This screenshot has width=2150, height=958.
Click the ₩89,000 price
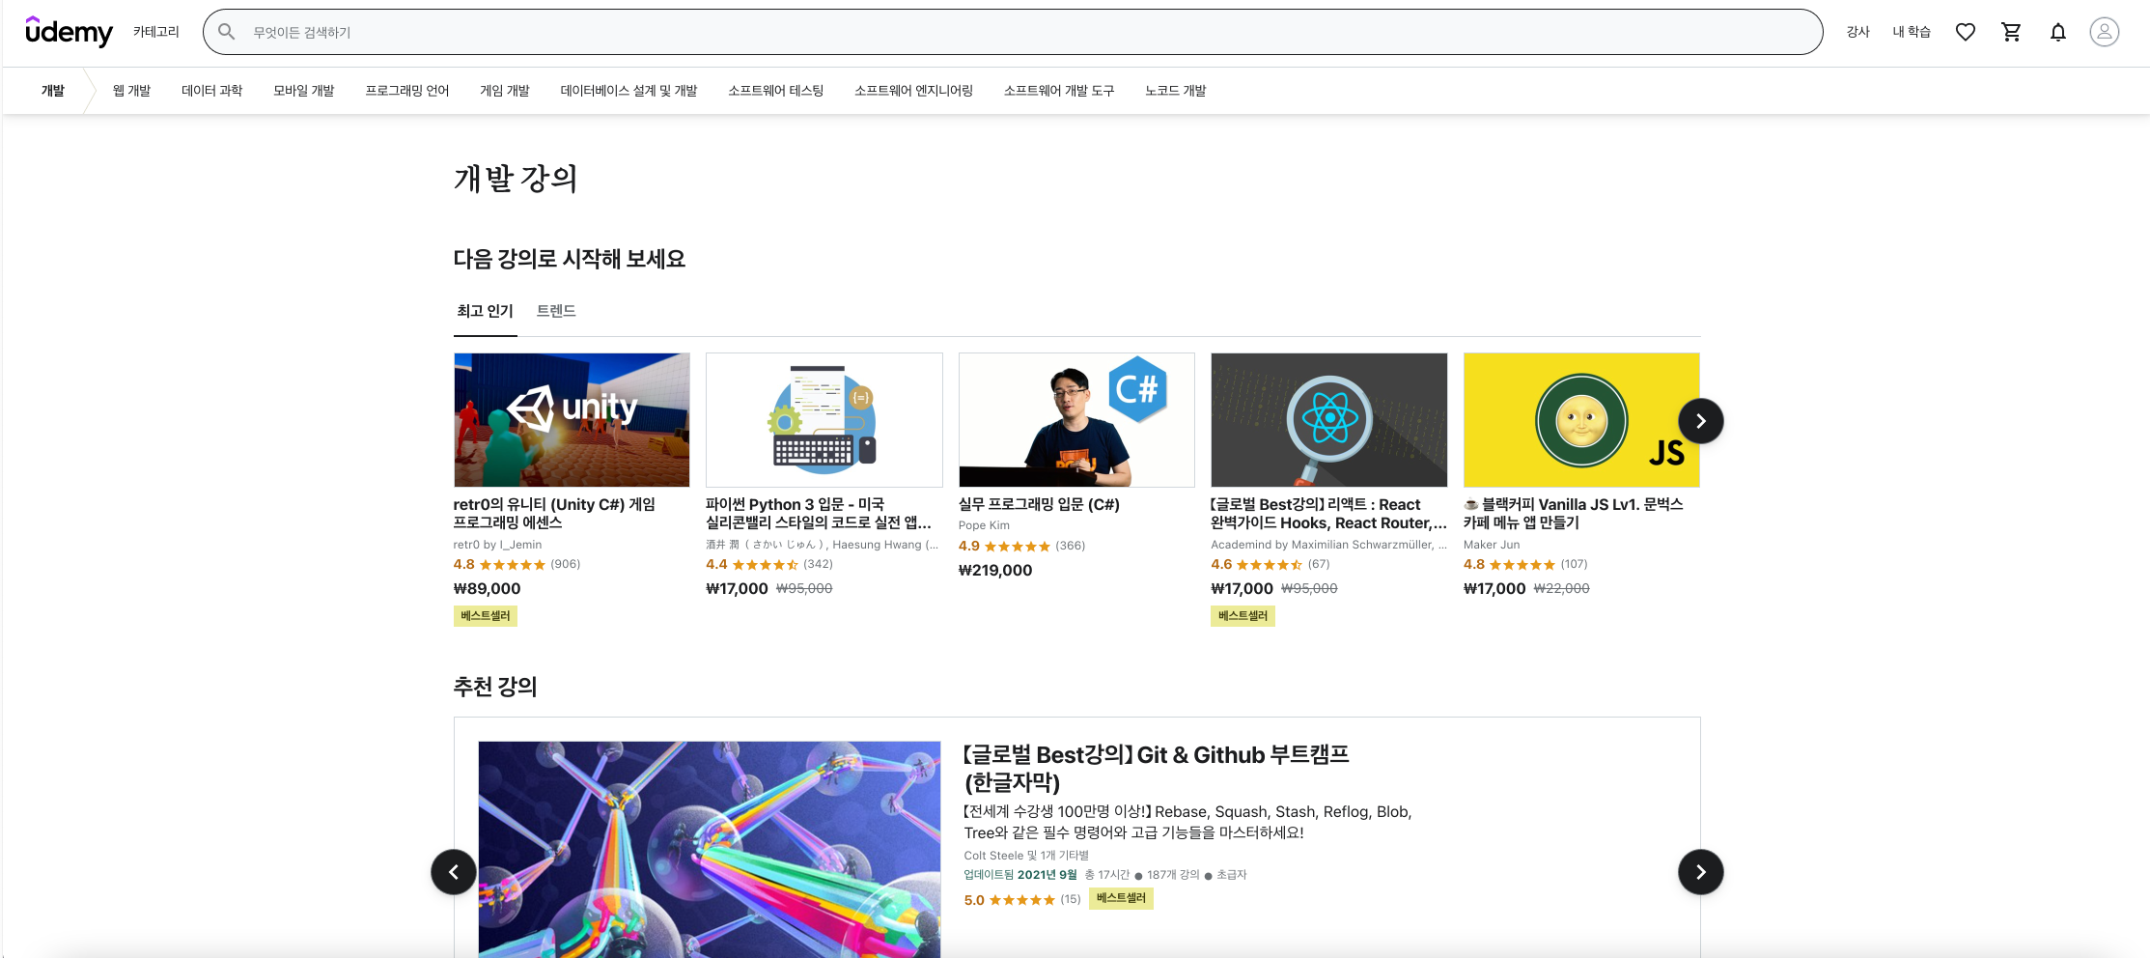(488, 589)
